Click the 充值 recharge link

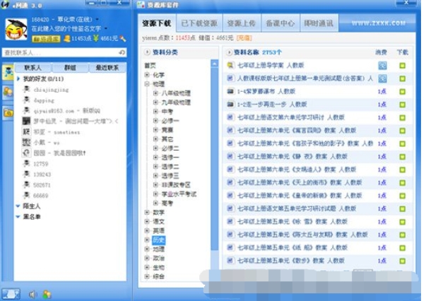click(x=244, y=38)
